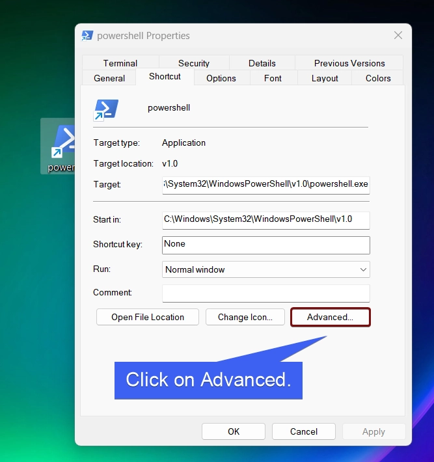This screenshot has width=434, height=462.
Task: Open the Options tab
Action: (x=221, y=78)
